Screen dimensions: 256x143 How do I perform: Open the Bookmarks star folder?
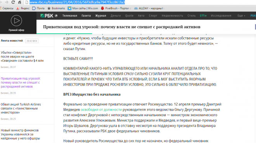56,8
